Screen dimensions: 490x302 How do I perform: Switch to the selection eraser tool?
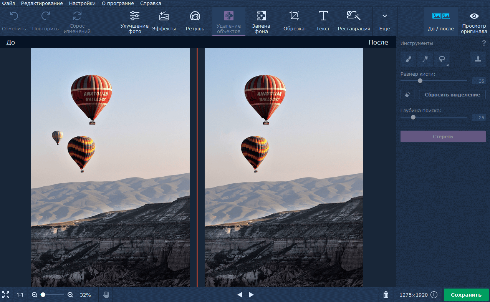pyautogui.click(x=407, y=94)
